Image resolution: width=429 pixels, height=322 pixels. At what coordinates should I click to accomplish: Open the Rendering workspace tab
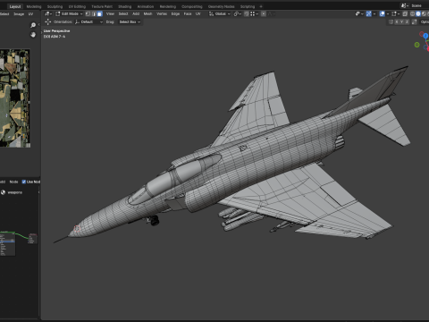tap(168, 6)
